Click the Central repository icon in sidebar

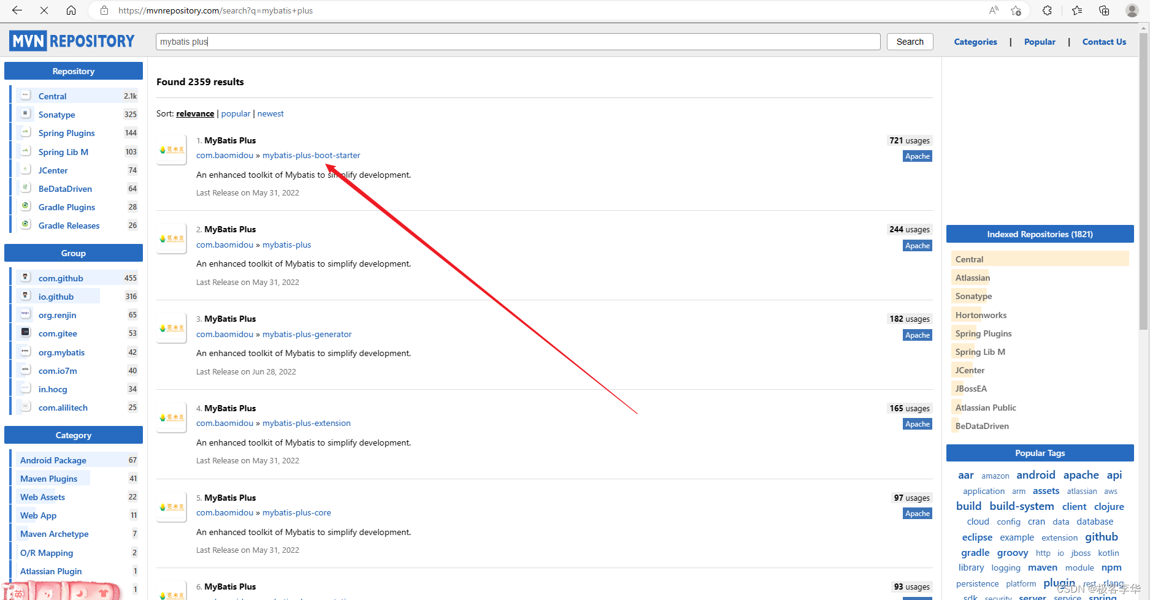click(26, 96)
